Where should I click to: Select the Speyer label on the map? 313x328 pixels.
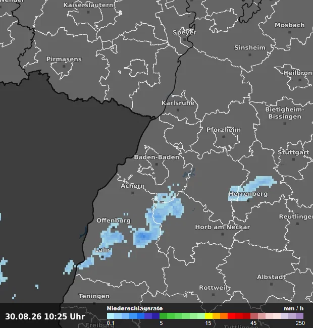coord(185,32)
